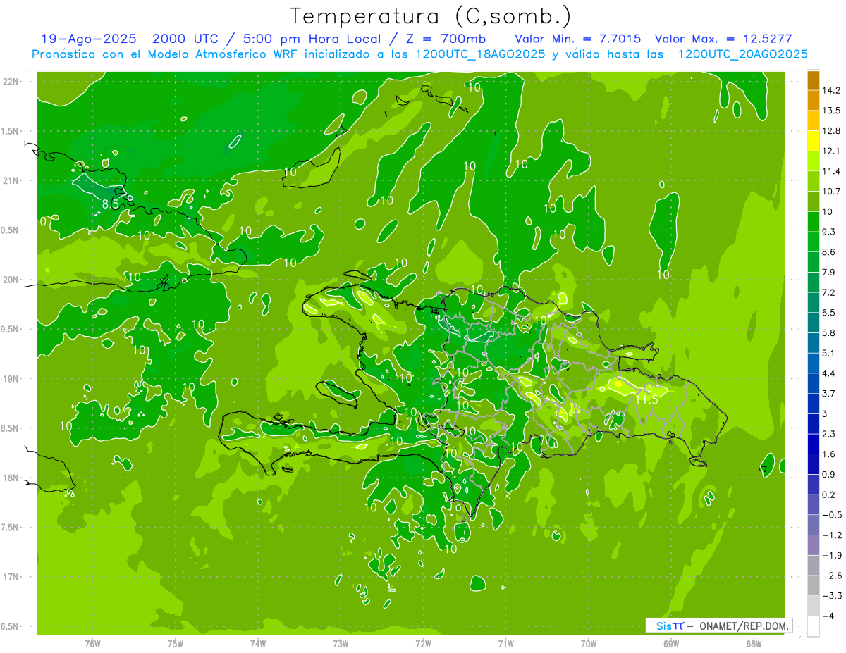Click the "5:00 pm Hora Local" text

tap(312, 39)
